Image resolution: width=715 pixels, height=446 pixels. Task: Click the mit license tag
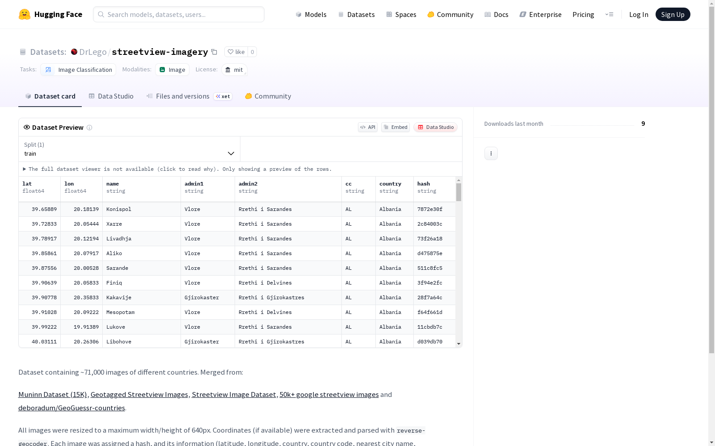coord(234,70)
